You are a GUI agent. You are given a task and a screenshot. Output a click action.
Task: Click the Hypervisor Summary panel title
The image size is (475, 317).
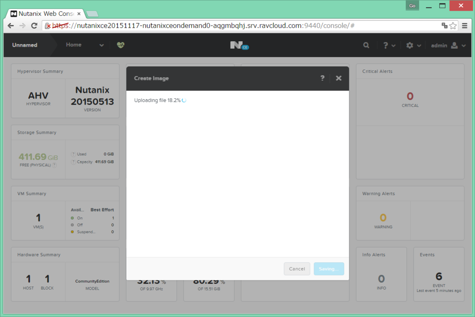[x=40, y=71]
